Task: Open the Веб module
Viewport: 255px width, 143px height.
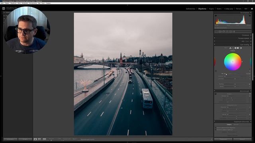Action: (x=246, y=9)
